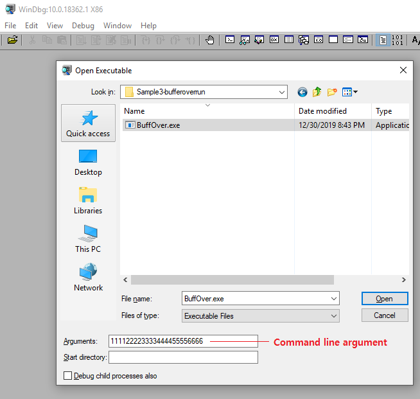The width and height of the screenshot is (420, 399).
Task: Open the Registers window toolbar icon
Action: click(274, 40)
